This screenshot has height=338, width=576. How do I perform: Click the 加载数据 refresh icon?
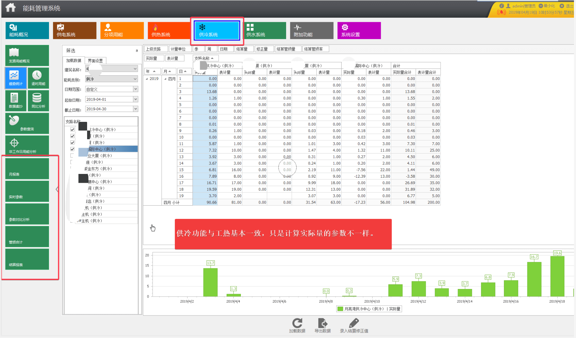[297, 325]
